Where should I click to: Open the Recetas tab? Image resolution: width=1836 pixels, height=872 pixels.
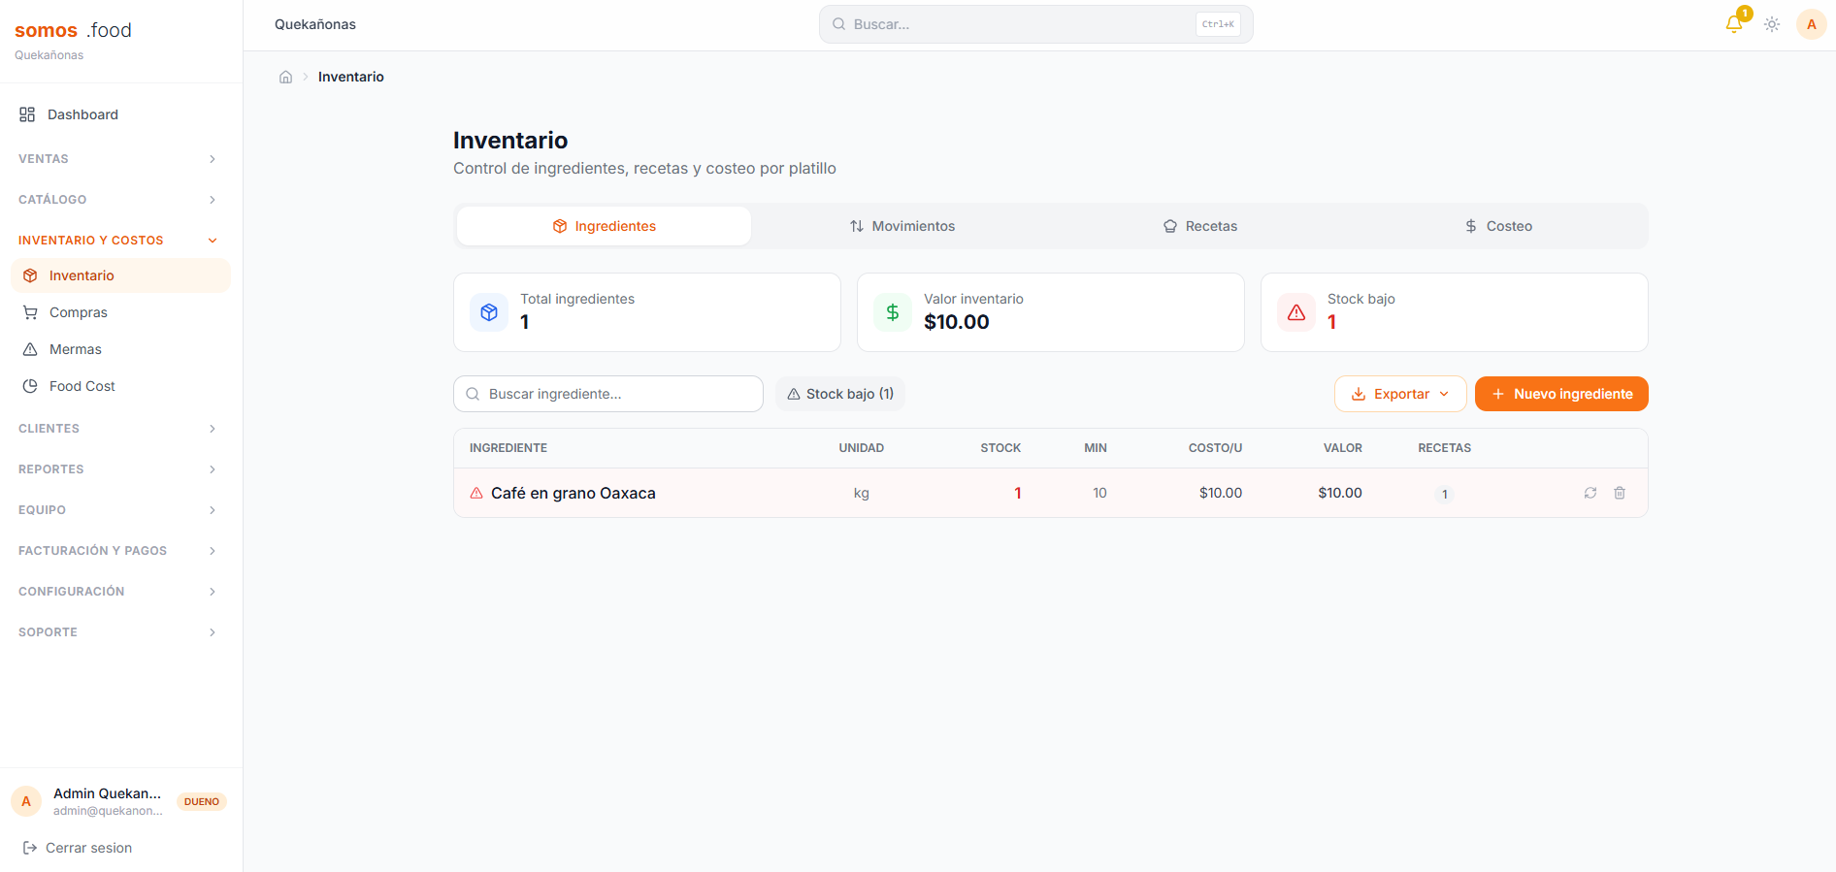coord(1200,226)
